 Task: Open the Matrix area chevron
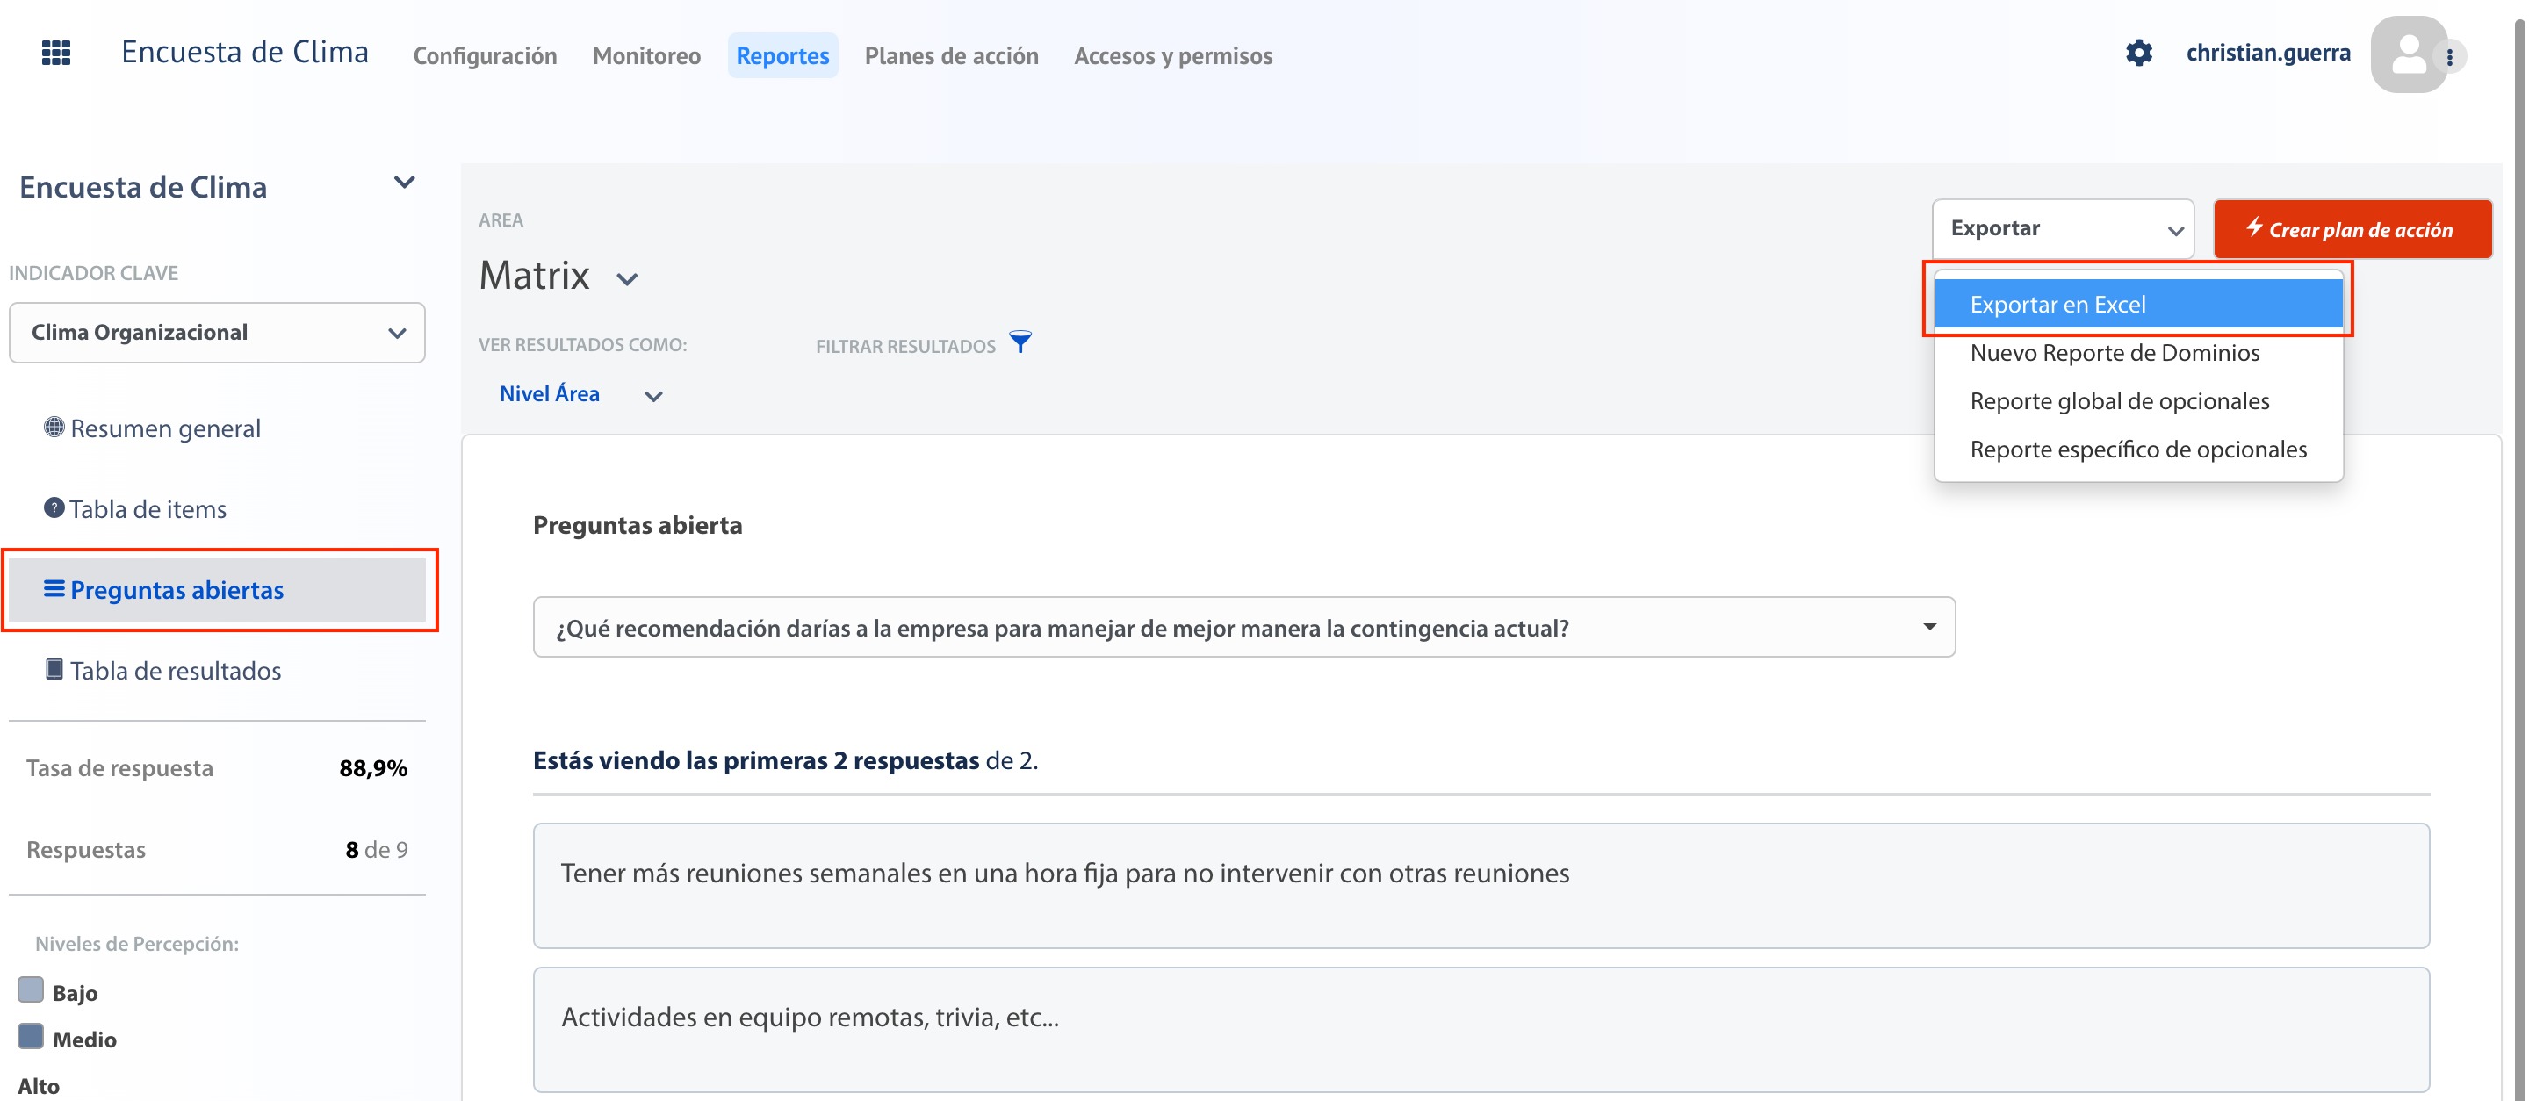pyautogui.click(x=627, y=280)
